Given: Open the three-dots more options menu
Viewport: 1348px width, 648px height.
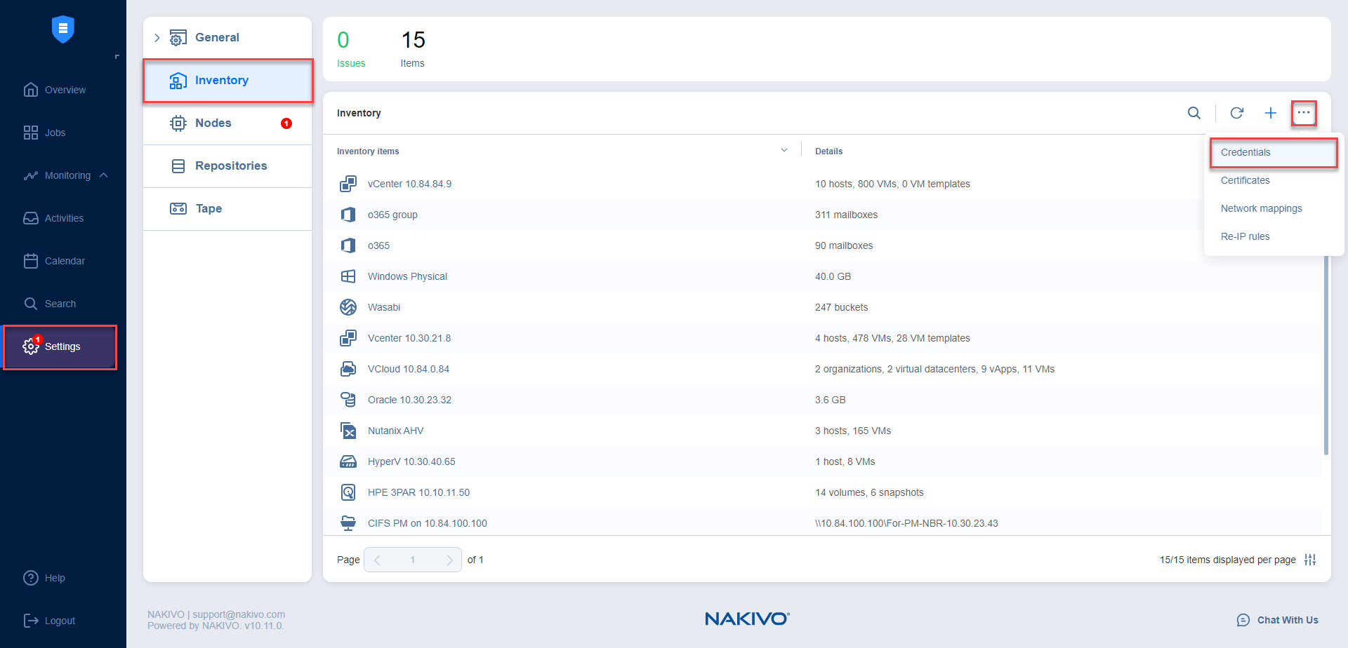Looking at the screenshot, I should 1303,113.
